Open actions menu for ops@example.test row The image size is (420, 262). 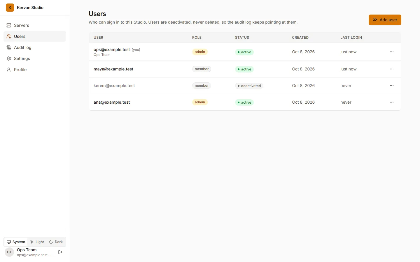(x=392, y=52)
